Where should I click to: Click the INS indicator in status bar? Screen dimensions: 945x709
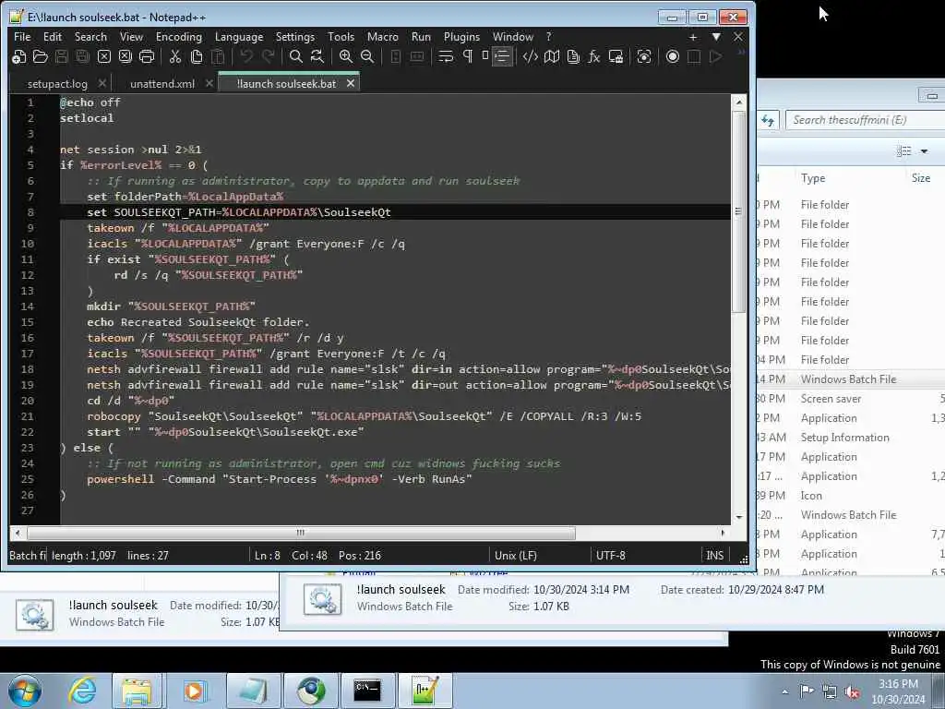[715, 555]
